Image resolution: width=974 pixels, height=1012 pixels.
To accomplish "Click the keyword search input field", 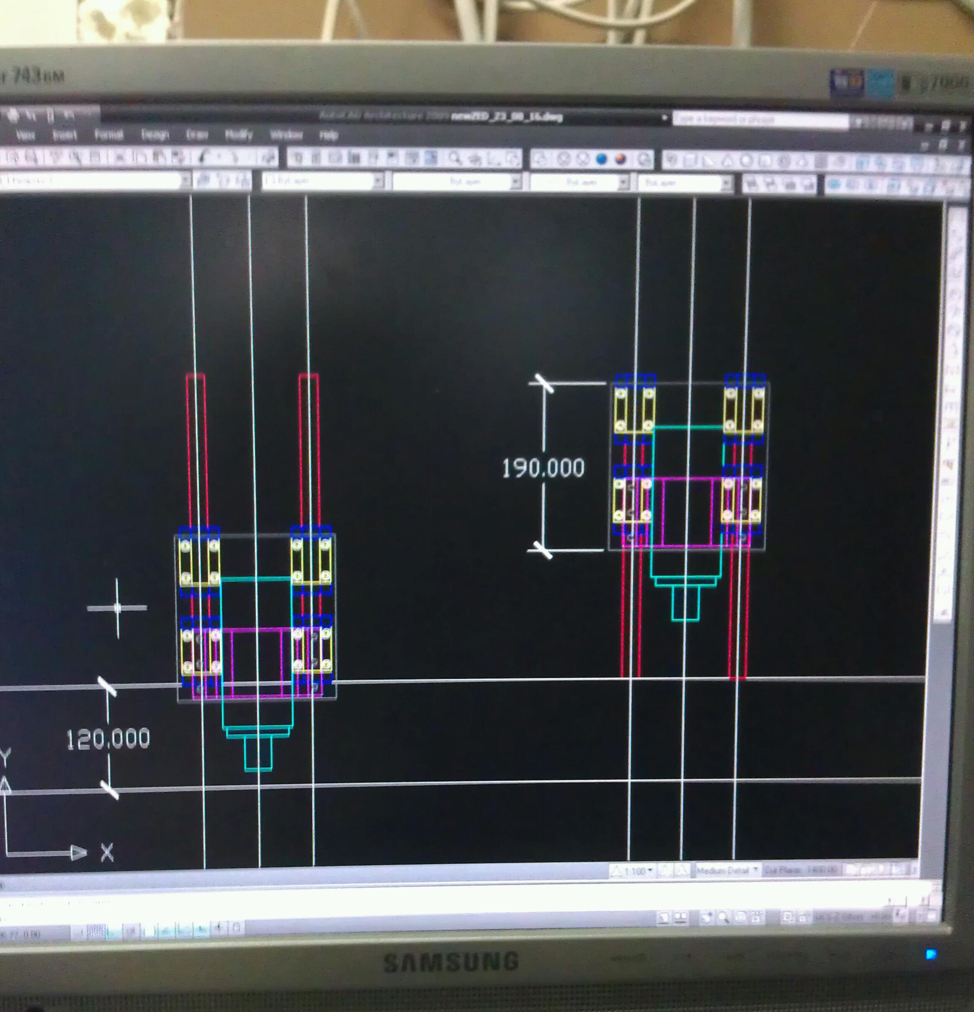I will [x=760, y=120].
